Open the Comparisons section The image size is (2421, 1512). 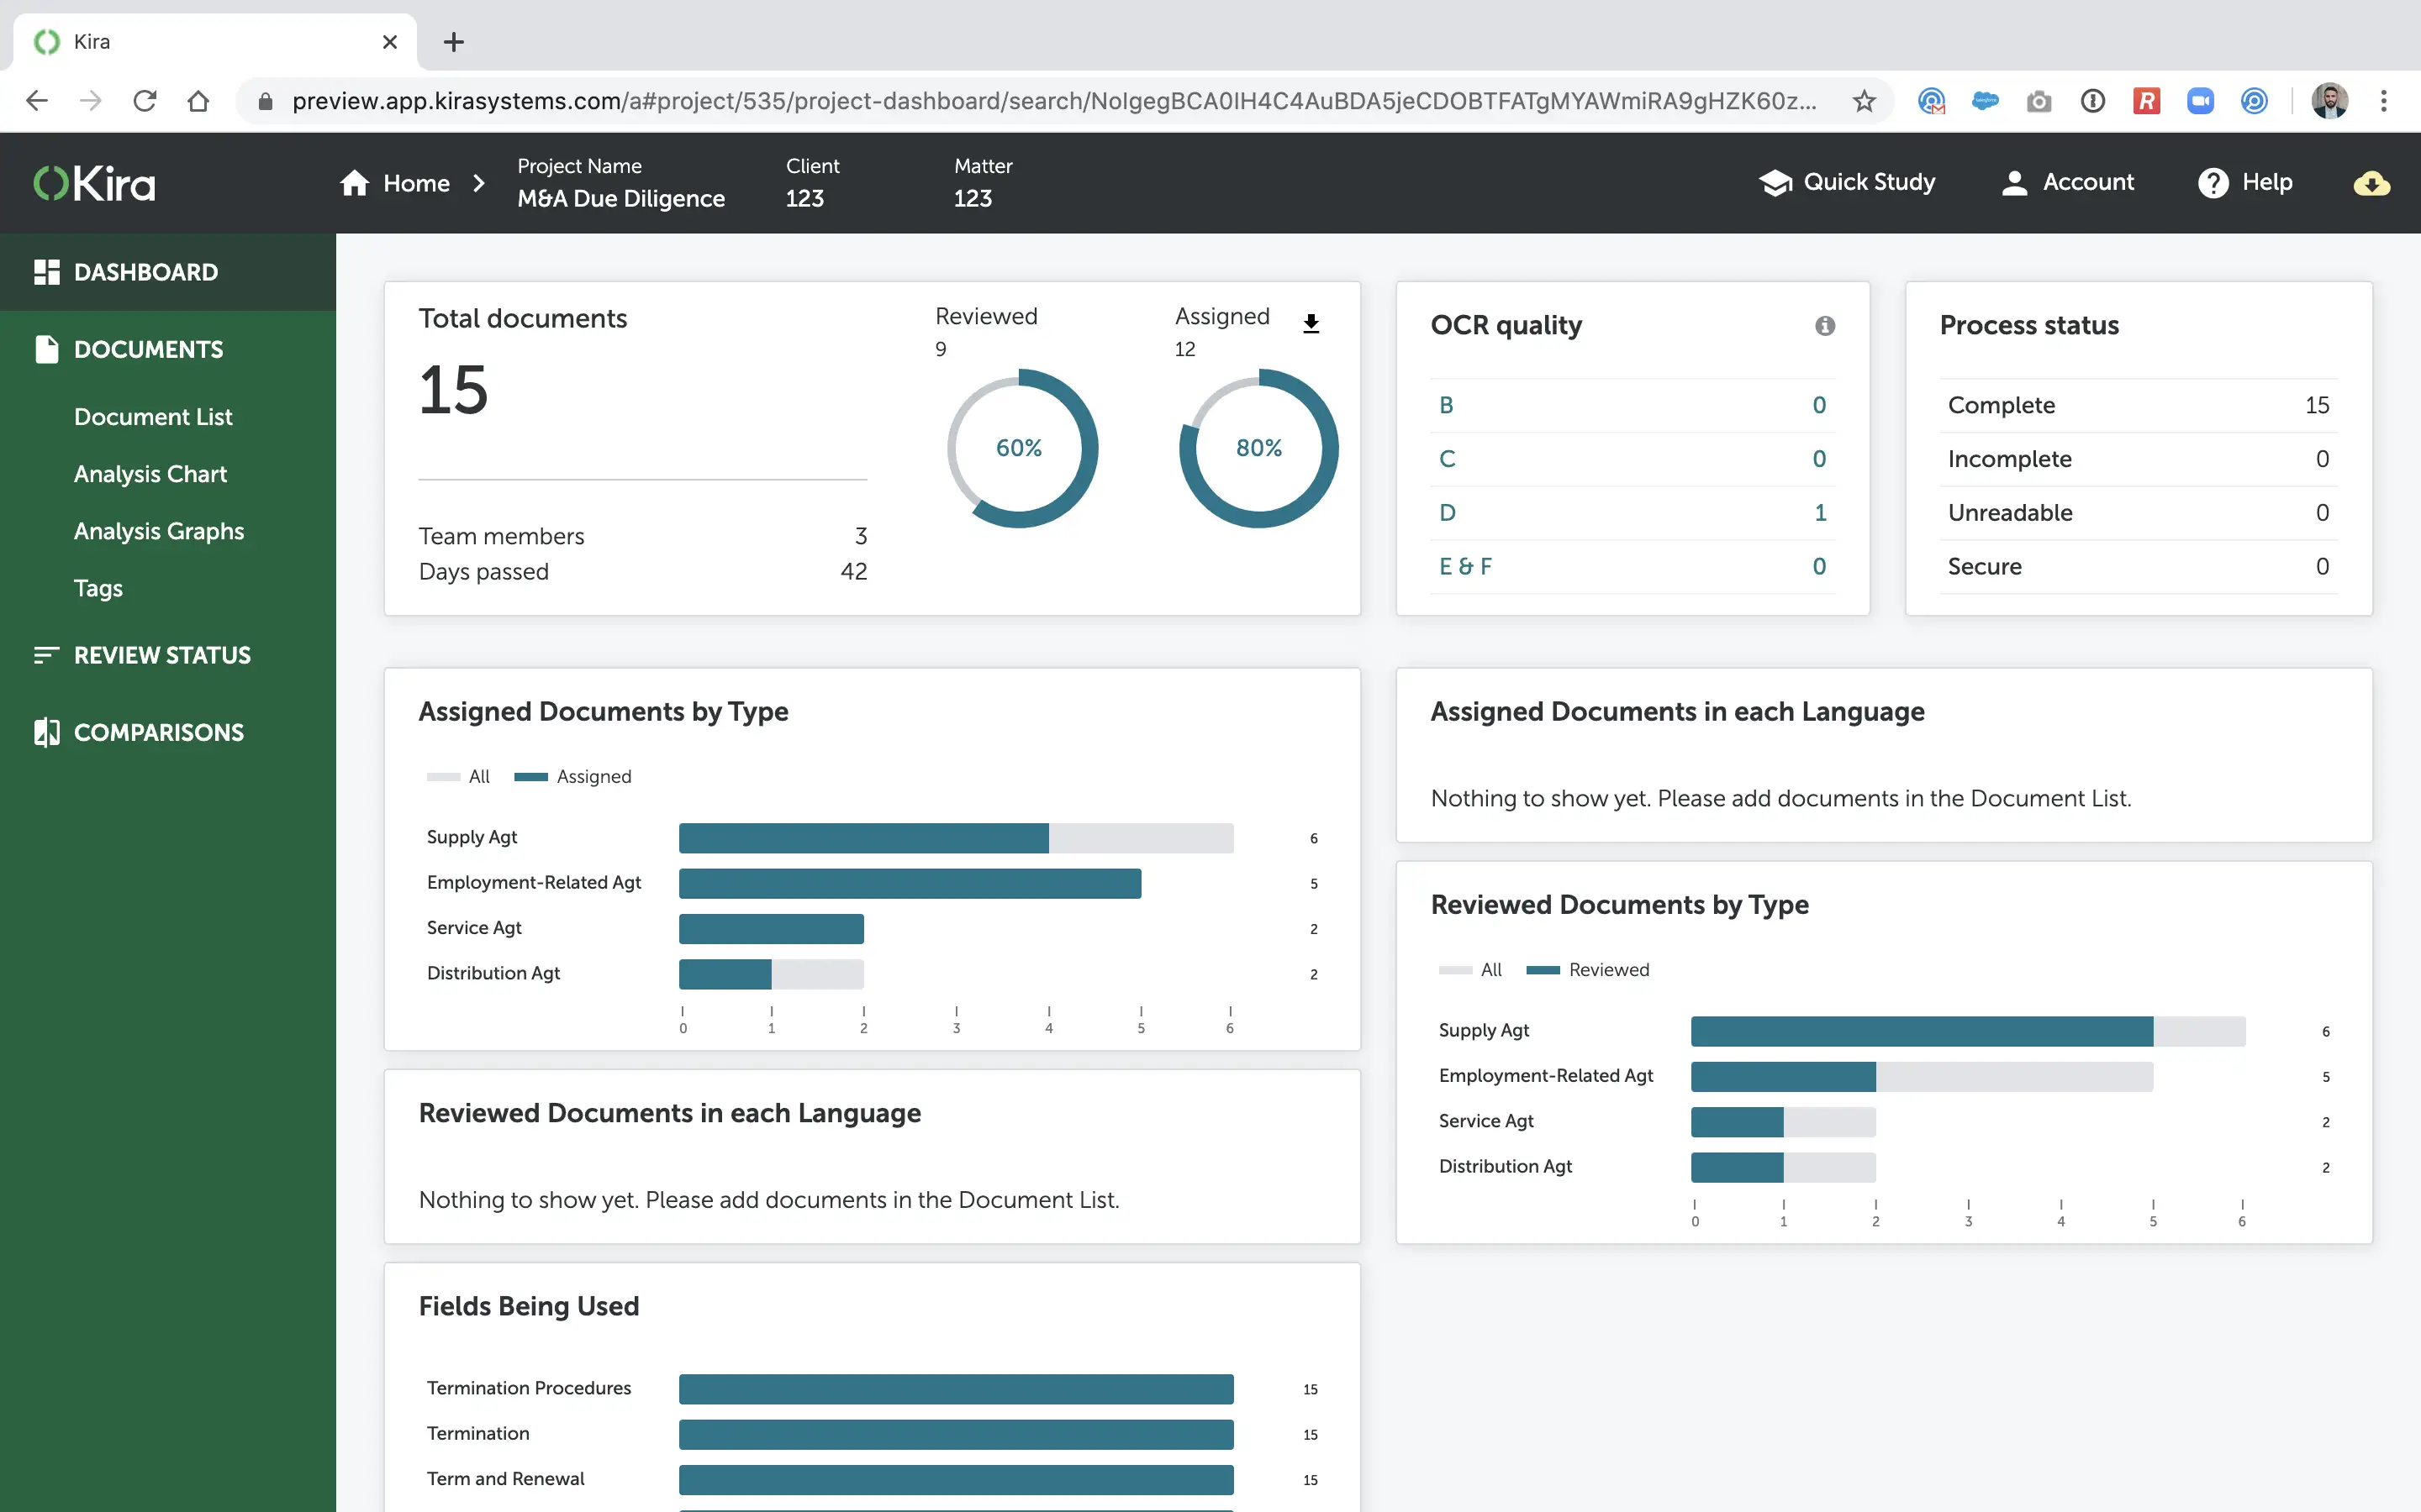pos(158,732)
